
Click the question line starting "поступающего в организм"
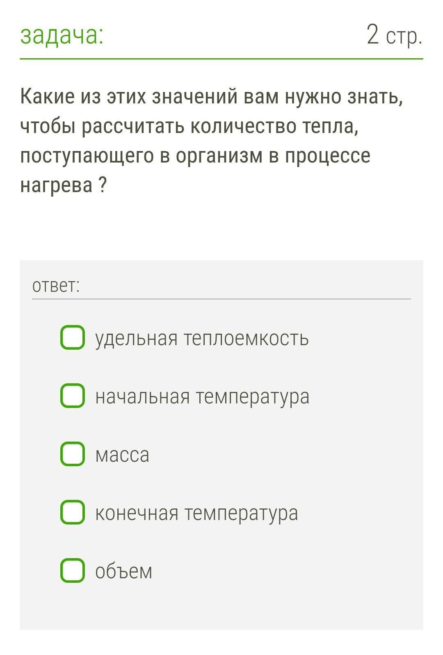point(195,156)
